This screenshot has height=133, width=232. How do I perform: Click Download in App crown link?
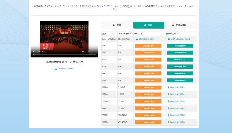145,39
